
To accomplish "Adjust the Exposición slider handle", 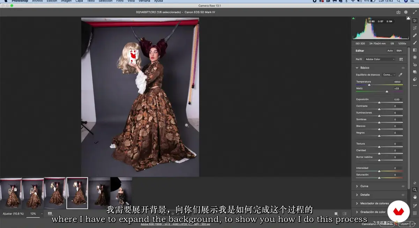I will pos(379,102).
